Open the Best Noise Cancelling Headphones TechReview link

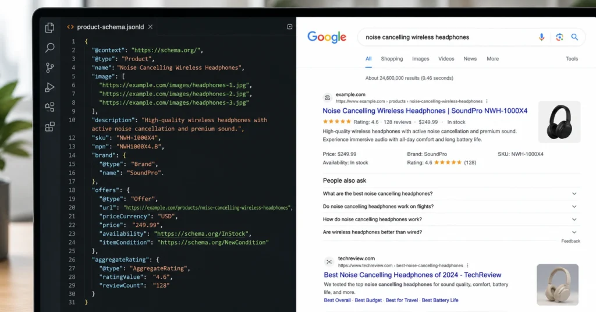(x=413, y=275)
